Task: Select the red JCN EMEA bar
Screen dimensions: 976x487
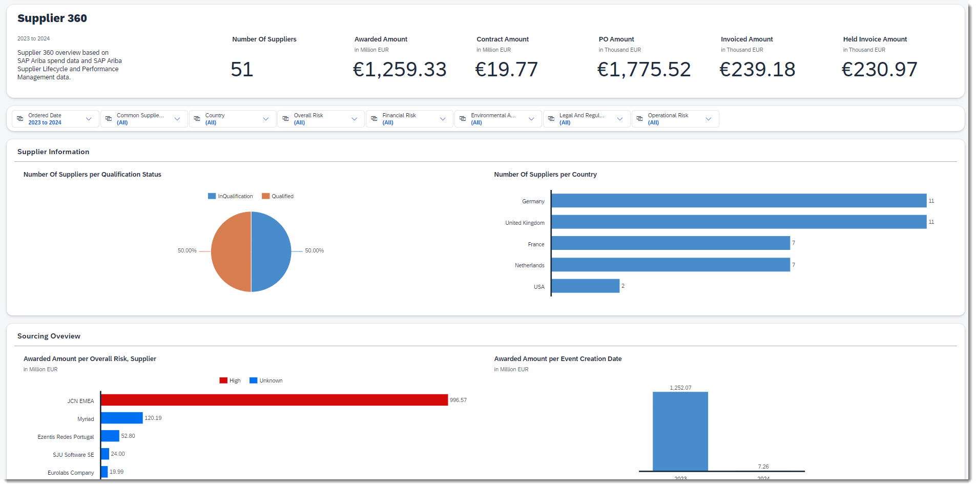Action: [x=274, y=400]
